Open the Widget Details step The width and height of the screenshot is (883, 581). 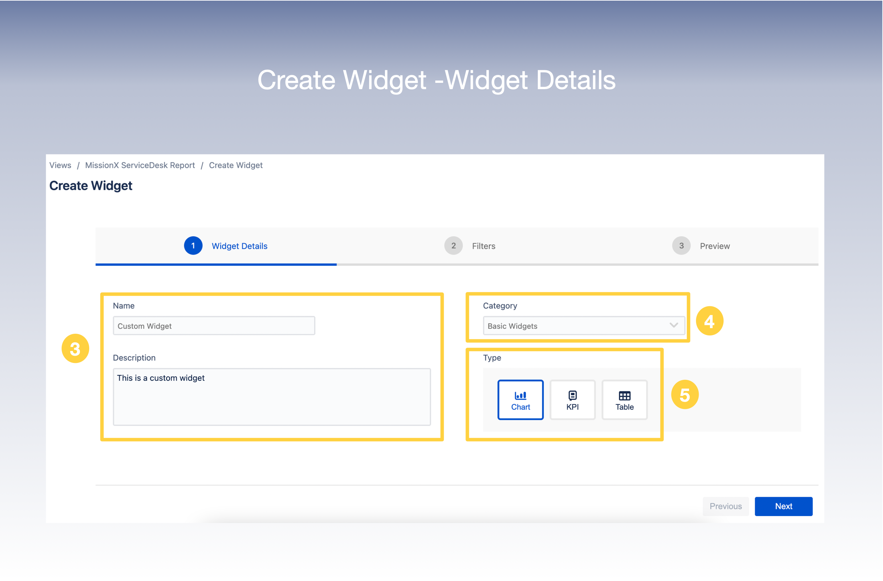pos(239,246)
